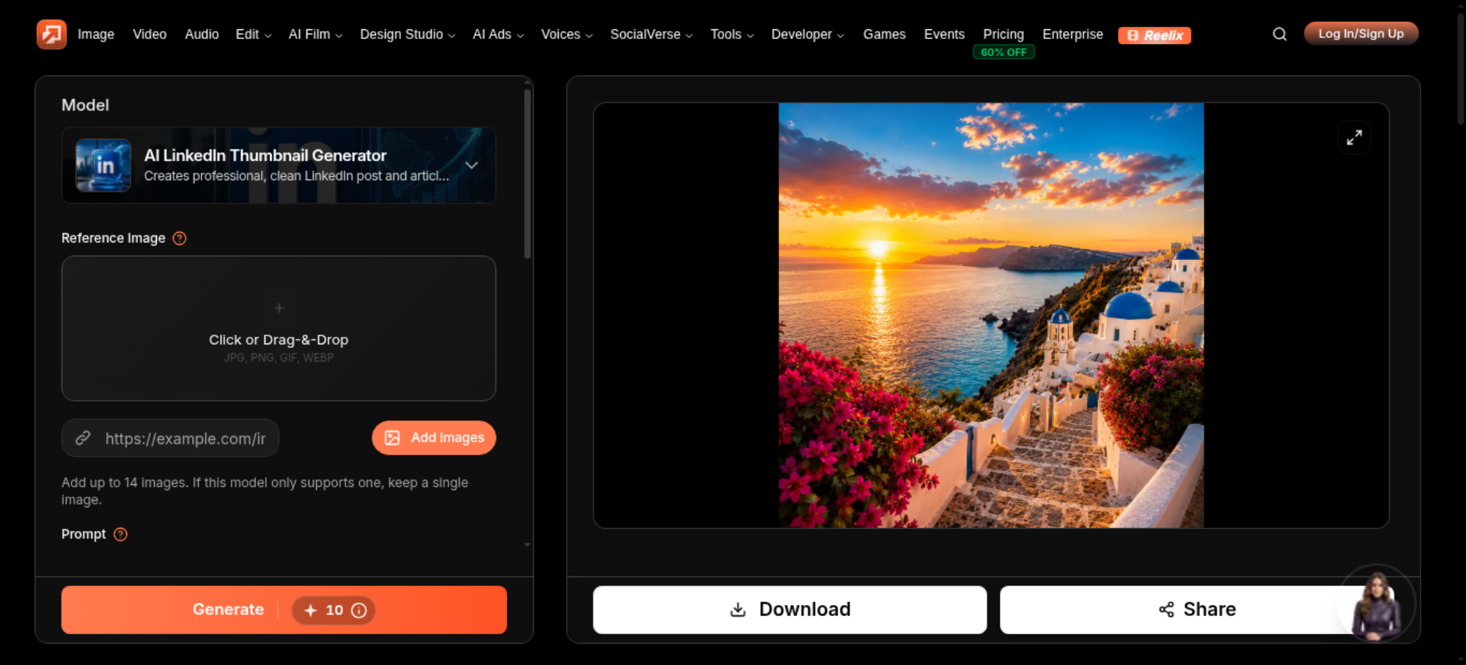Click the Generate button

click(284, 609)
